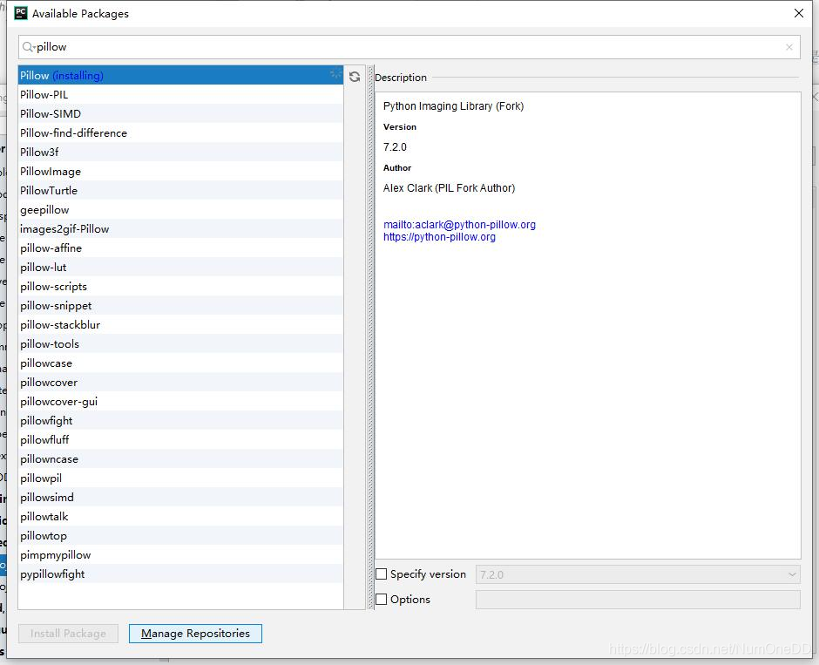
Task: Select the pillowtalk package
Action: [x=180, y=517]
